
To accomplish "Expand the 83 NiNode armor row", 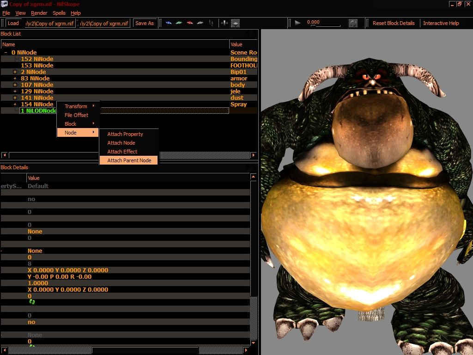I will 15,79.
